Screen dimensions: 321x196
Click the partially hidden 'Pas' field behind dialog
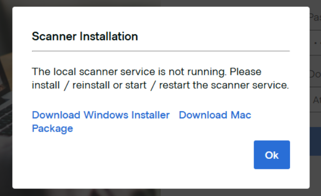point(315,18)
